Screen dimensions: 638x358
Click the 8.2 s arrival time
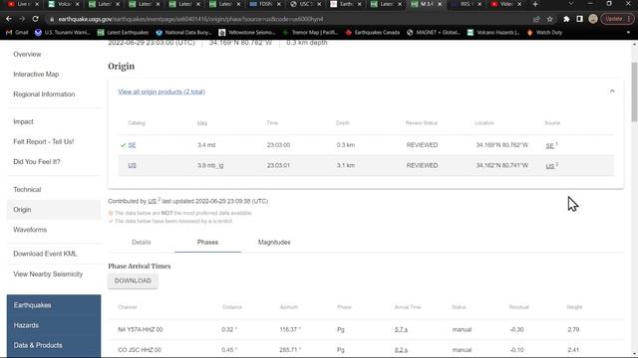tap(401, 350)
